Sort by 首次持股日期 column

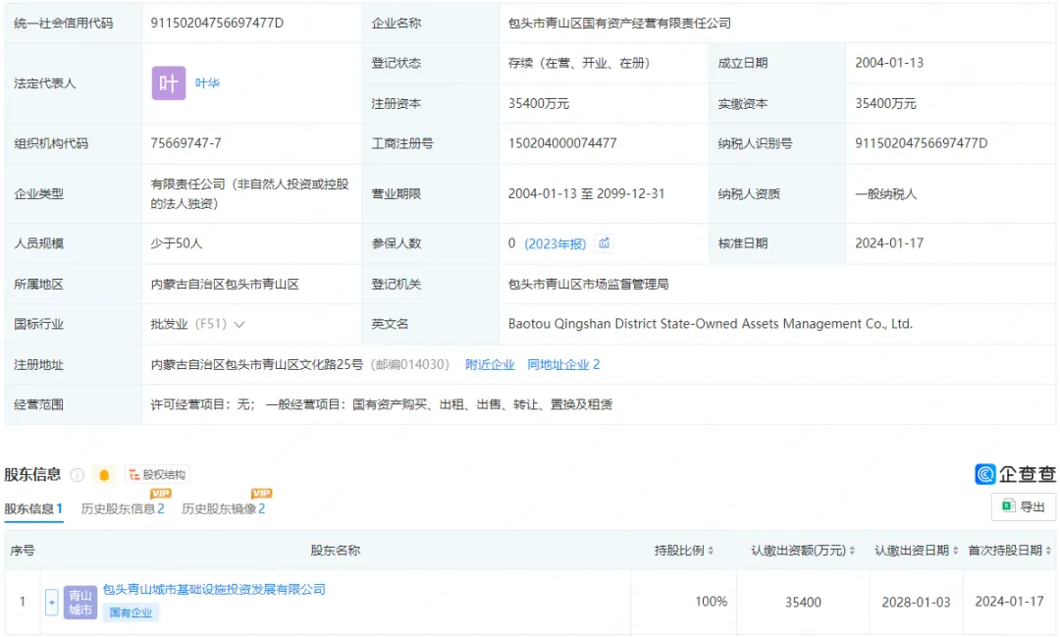[1010, 551]
